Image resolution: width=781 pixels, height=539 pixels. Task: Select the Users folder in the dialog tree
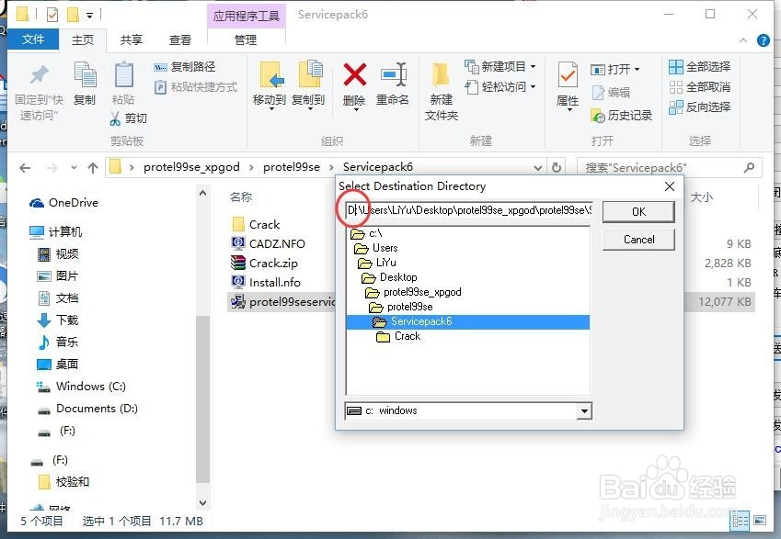(375, 248)
